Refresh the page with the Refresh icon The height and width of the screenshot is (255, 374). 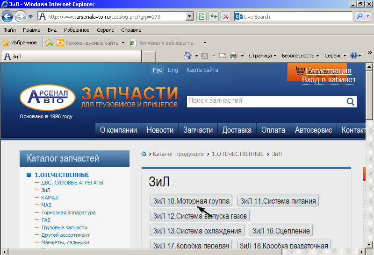(214, 17)
